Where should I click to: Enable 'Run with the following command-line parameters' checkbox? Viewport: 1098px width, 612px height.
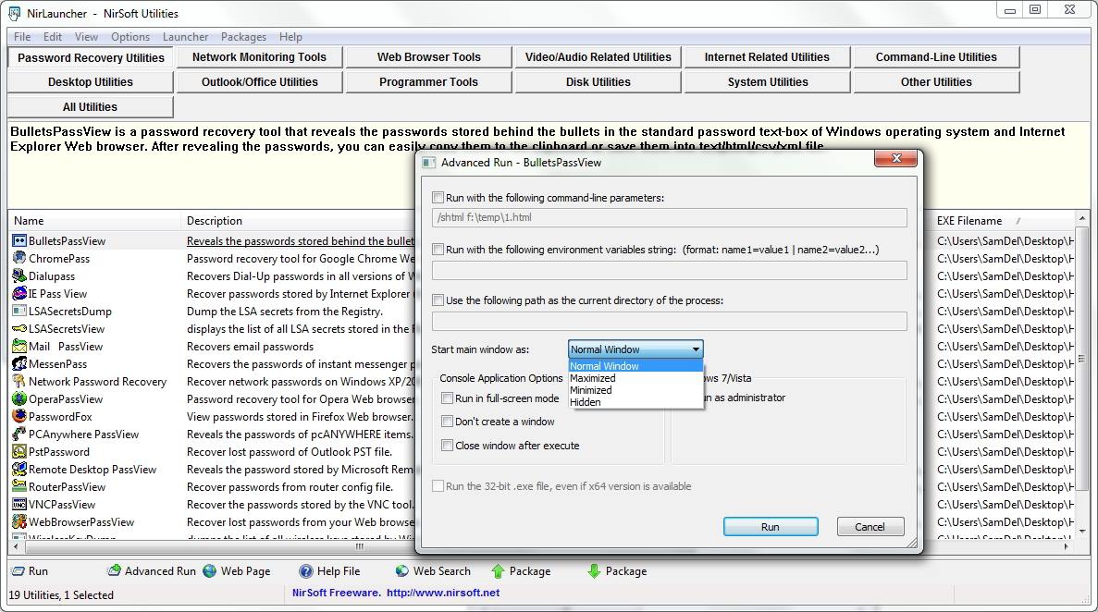[x=438, y=198]
